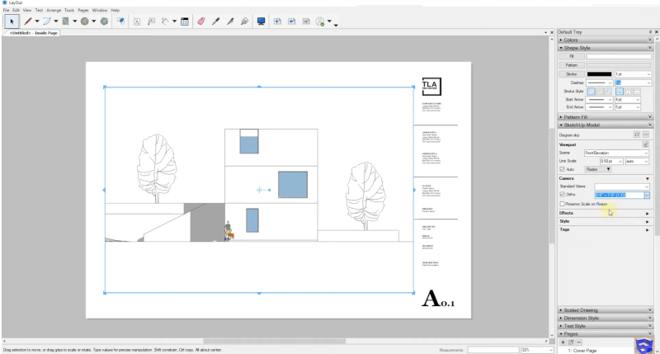Image resolution: width=660 pixels, height=354 pixels.
Task: Open the Pages menu
Action: tap(83, 10)
